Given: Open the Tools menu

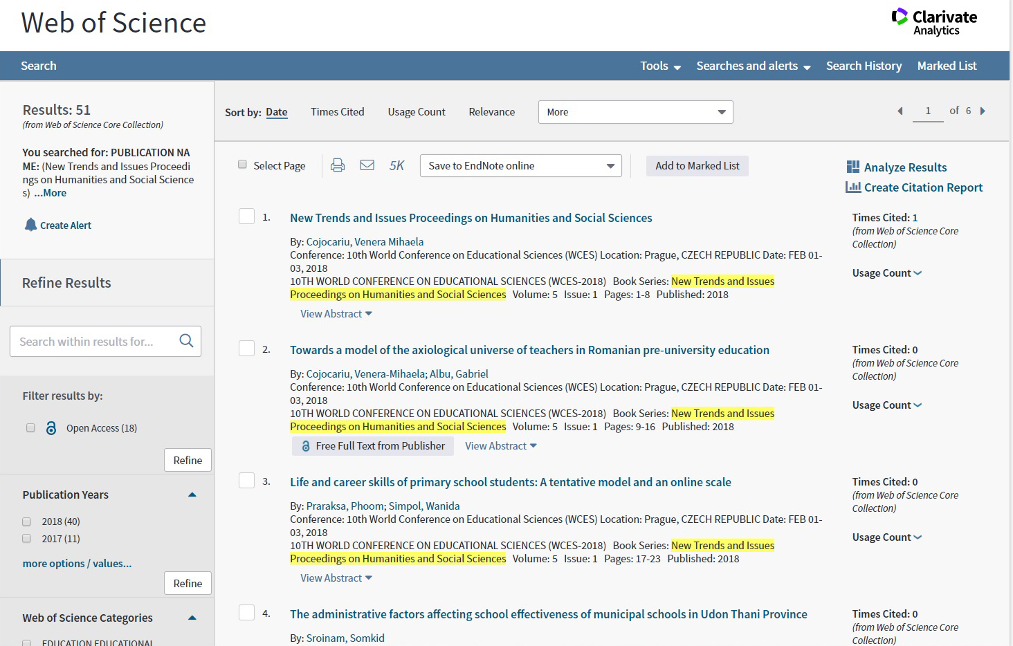Looking at the screenshot, I should pyautogui.click(x=660, y=66).
